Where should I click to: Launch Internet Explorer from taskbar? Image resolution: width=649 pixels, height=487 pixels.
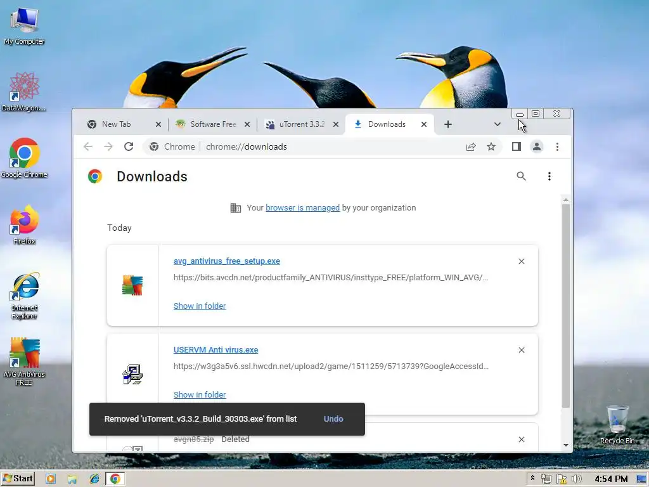94,479
